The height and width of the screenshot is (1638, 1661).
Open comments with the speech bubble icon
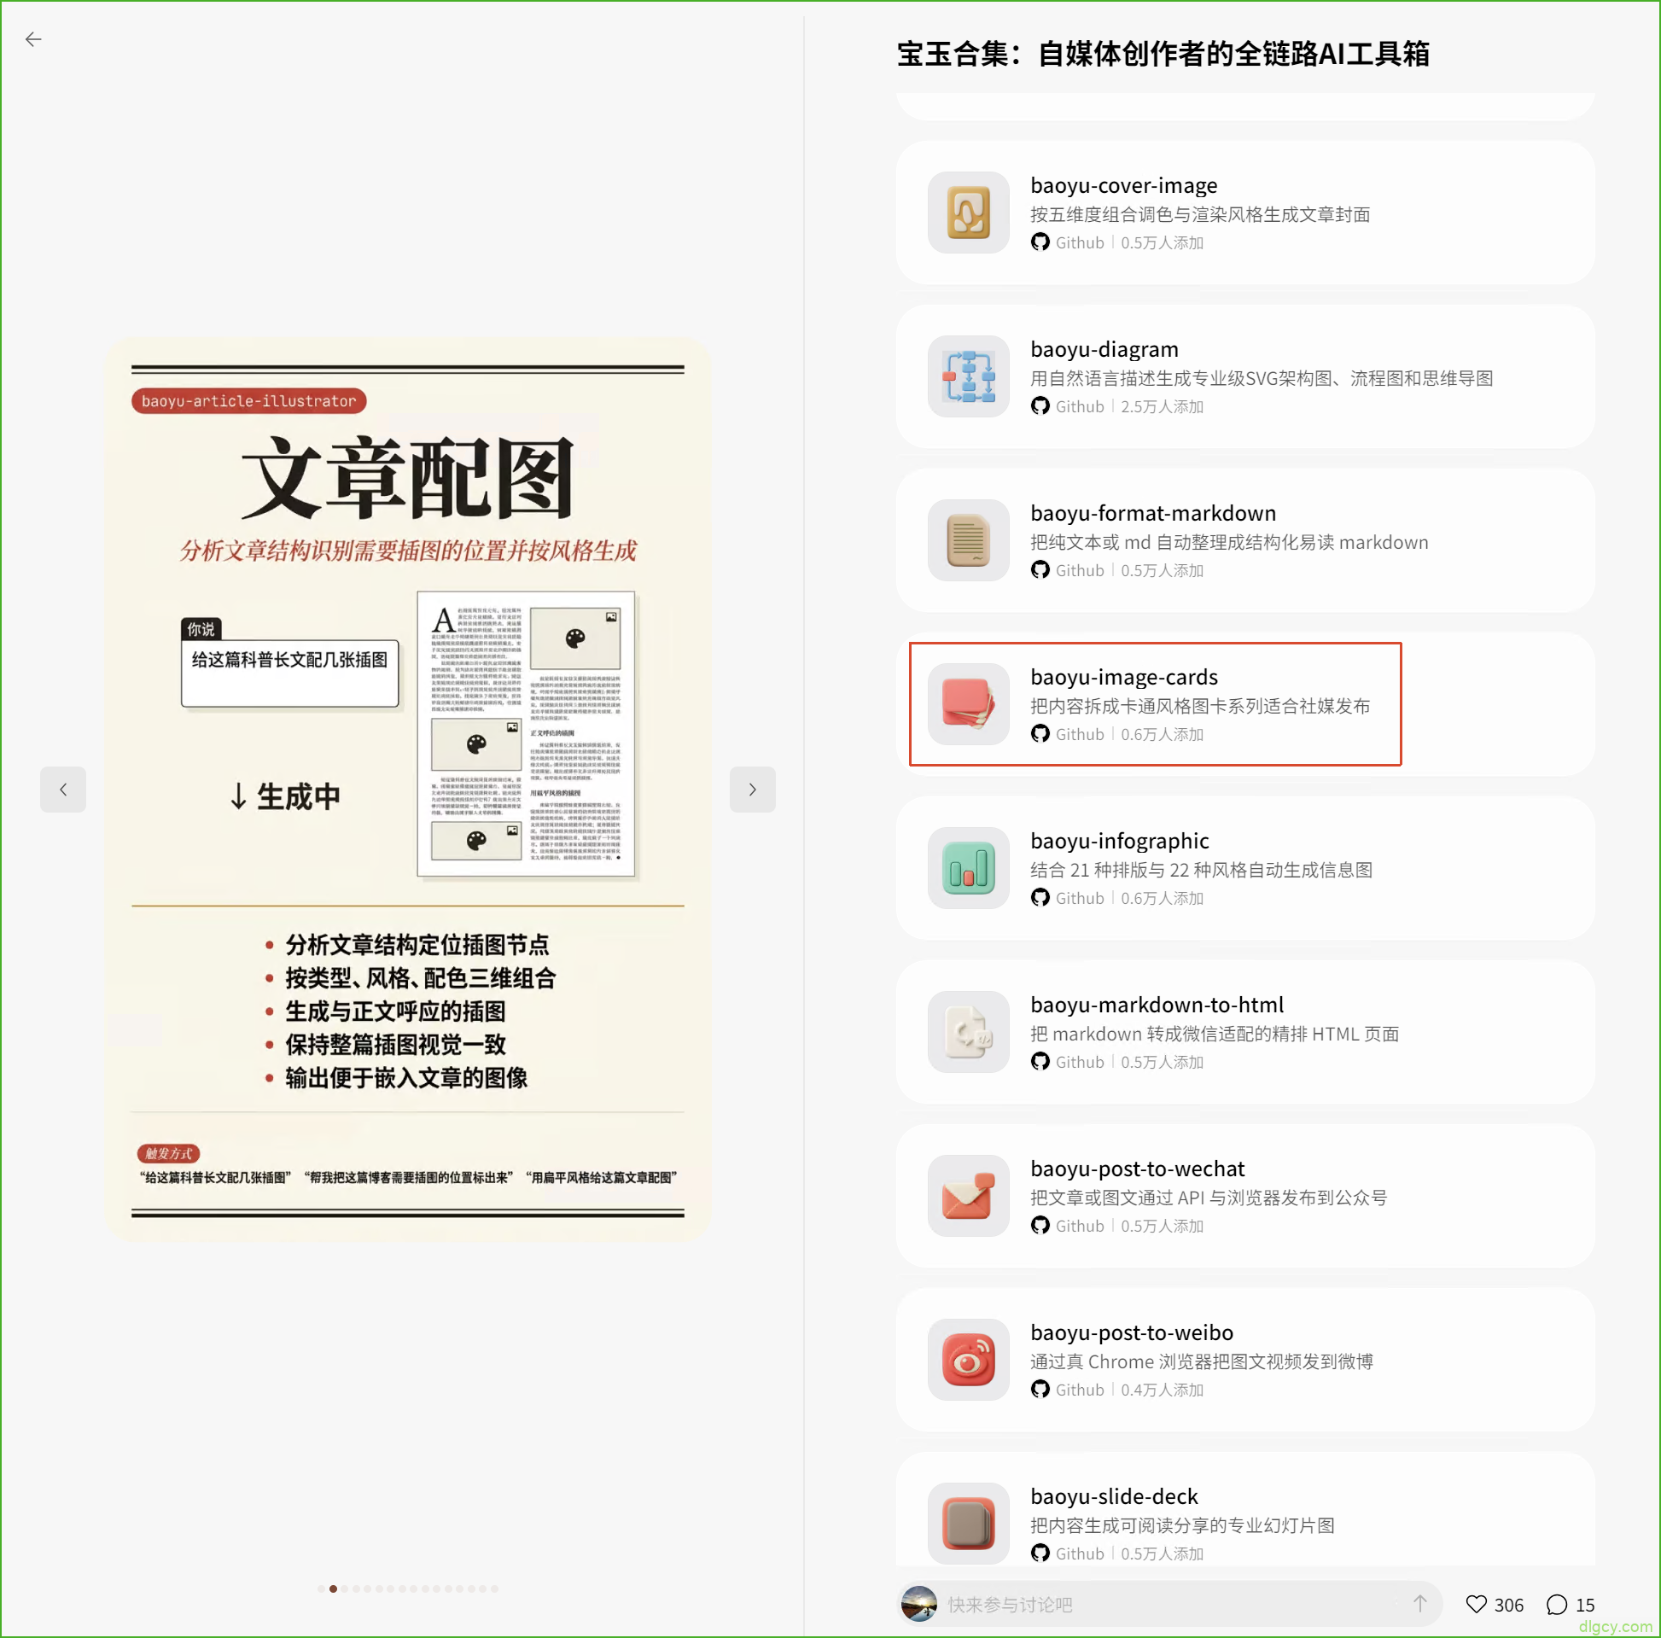[1557, 1605]
